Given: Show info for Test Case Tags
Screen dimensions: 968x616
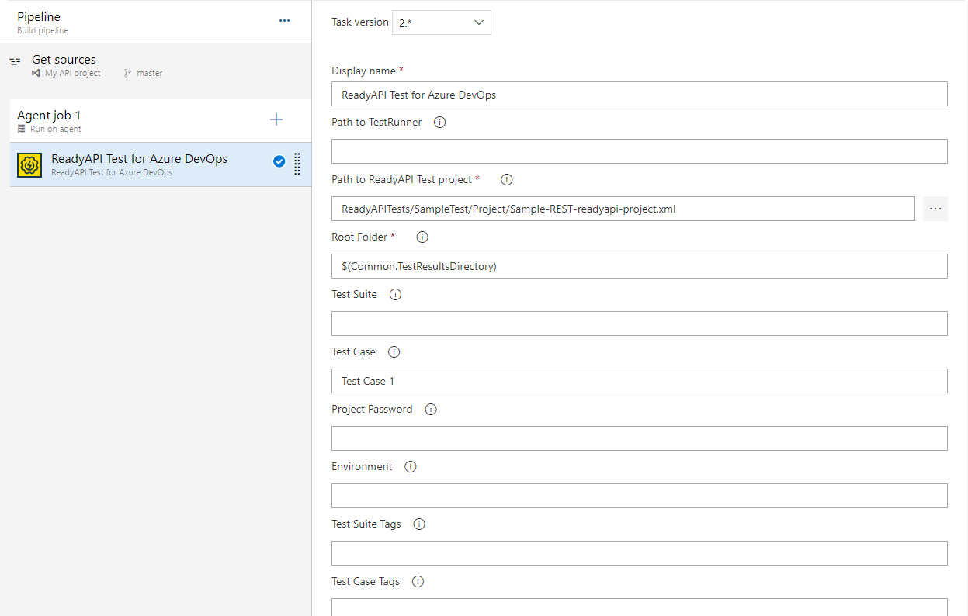Looking at the screenshot, I should pos(418,582).
